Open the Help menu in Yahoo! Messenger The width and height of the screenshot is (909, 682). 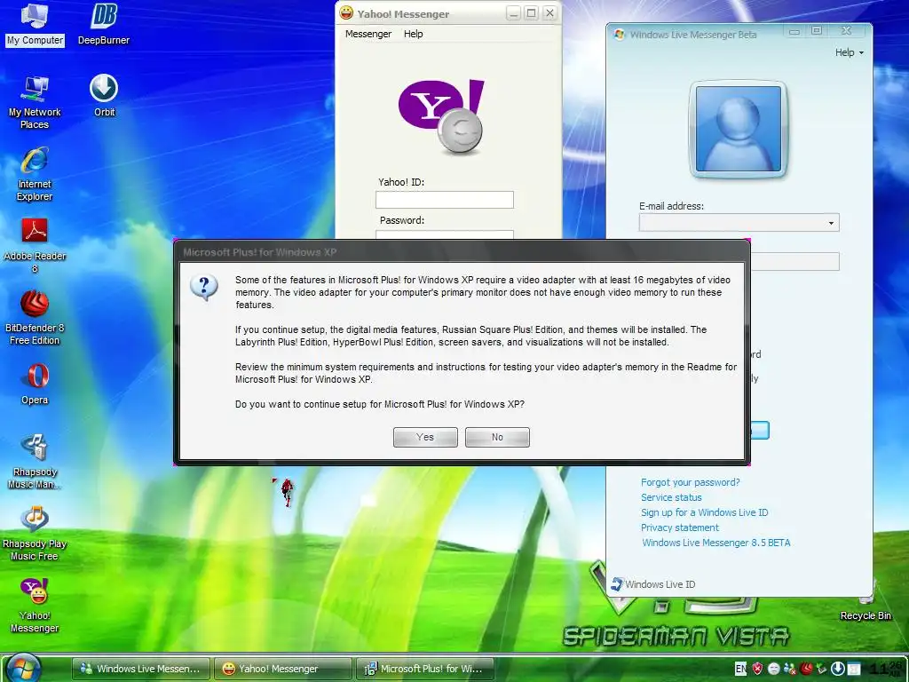pyautogui.click(x=414, y=34)
